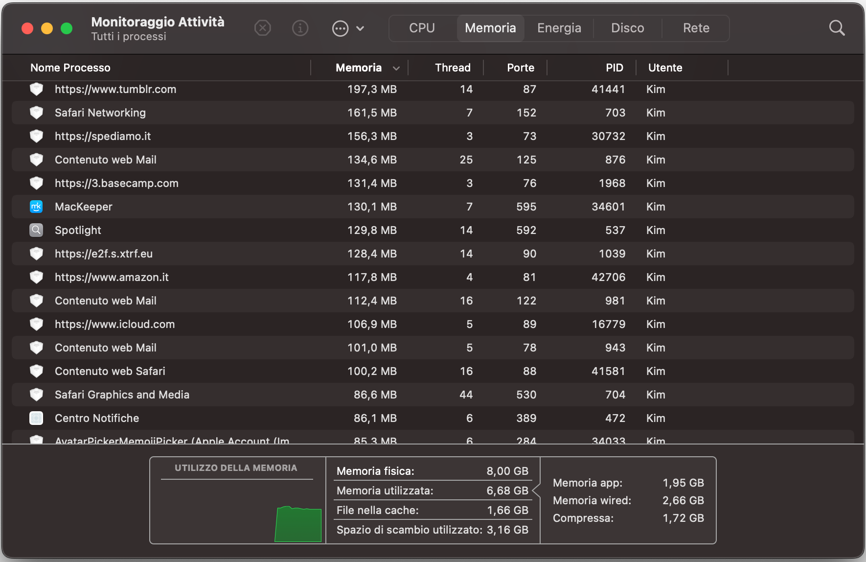
Task: Select the Contenuto web Mail process using 112,4 MB
Action: [x=106, y=301]
